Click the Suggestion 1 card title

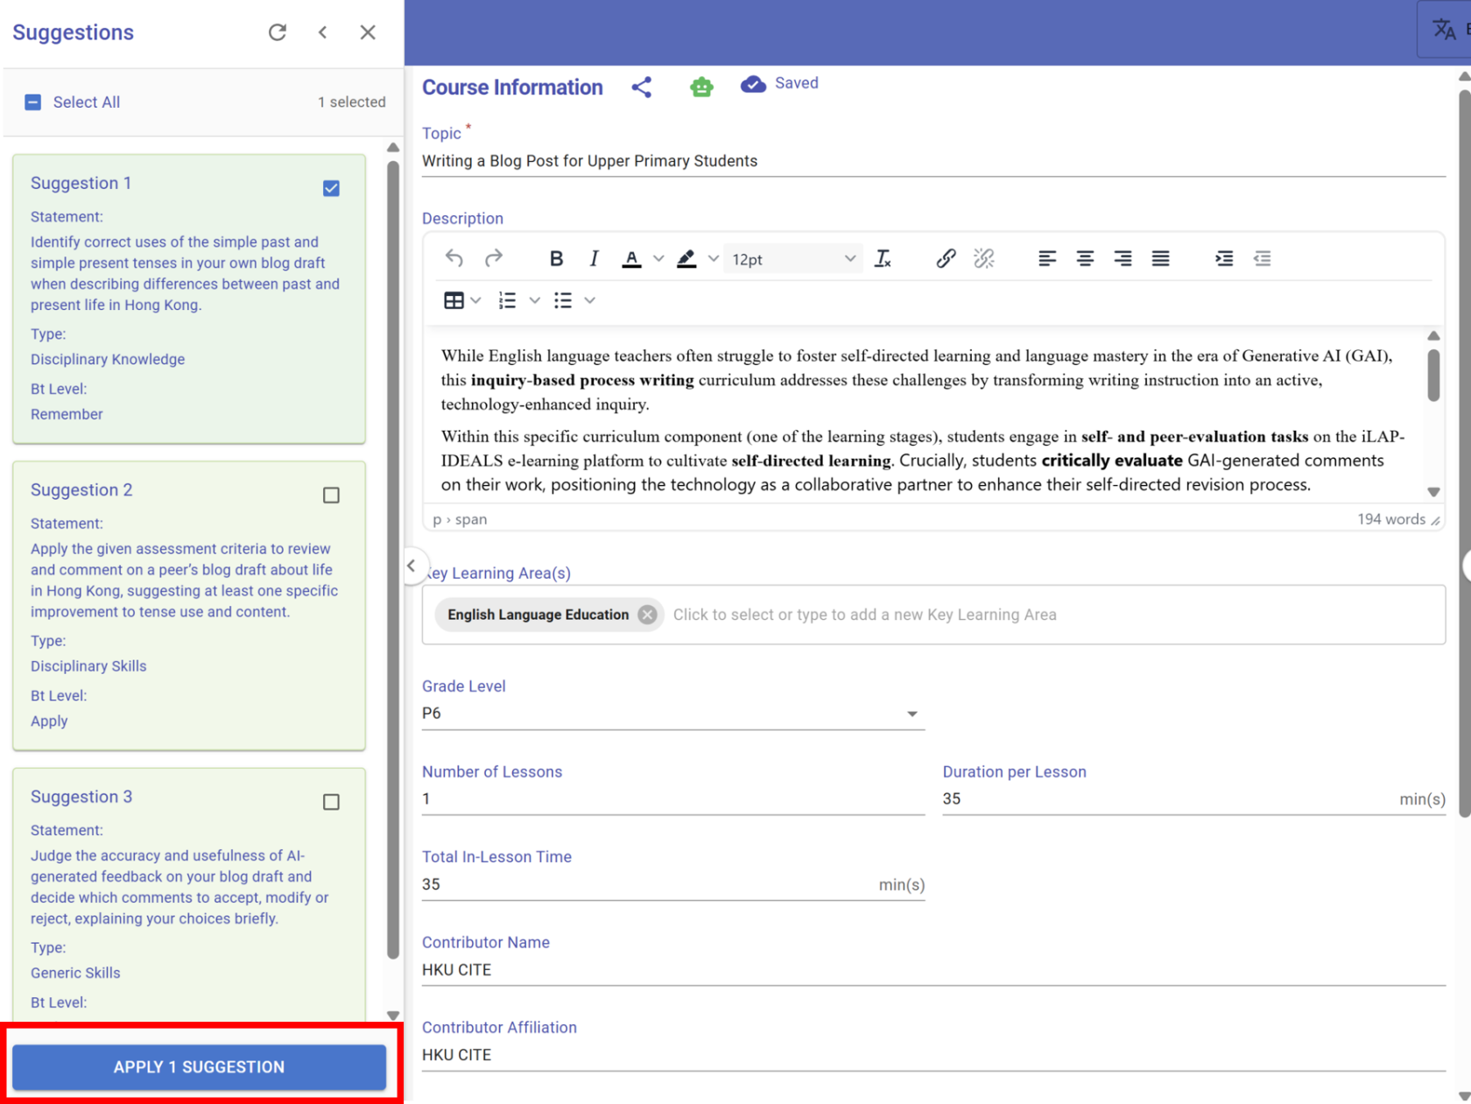81,183
